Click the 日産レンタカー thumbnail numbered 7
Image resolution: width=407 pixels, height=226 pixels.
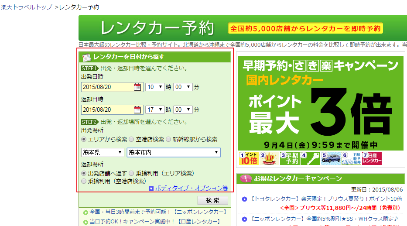(x=372, y=158)
